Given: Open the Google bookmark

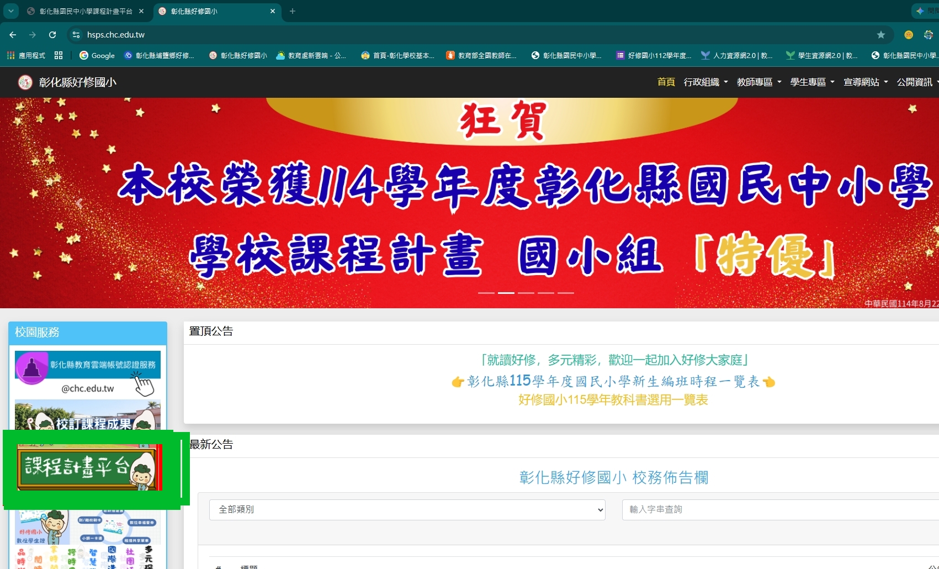Looking at the screenshot, I should coord(97,55).
